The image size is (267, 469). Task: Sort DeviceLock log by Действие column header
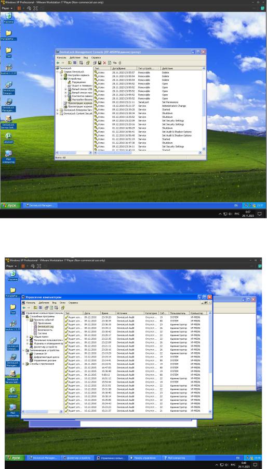point(181,68)
